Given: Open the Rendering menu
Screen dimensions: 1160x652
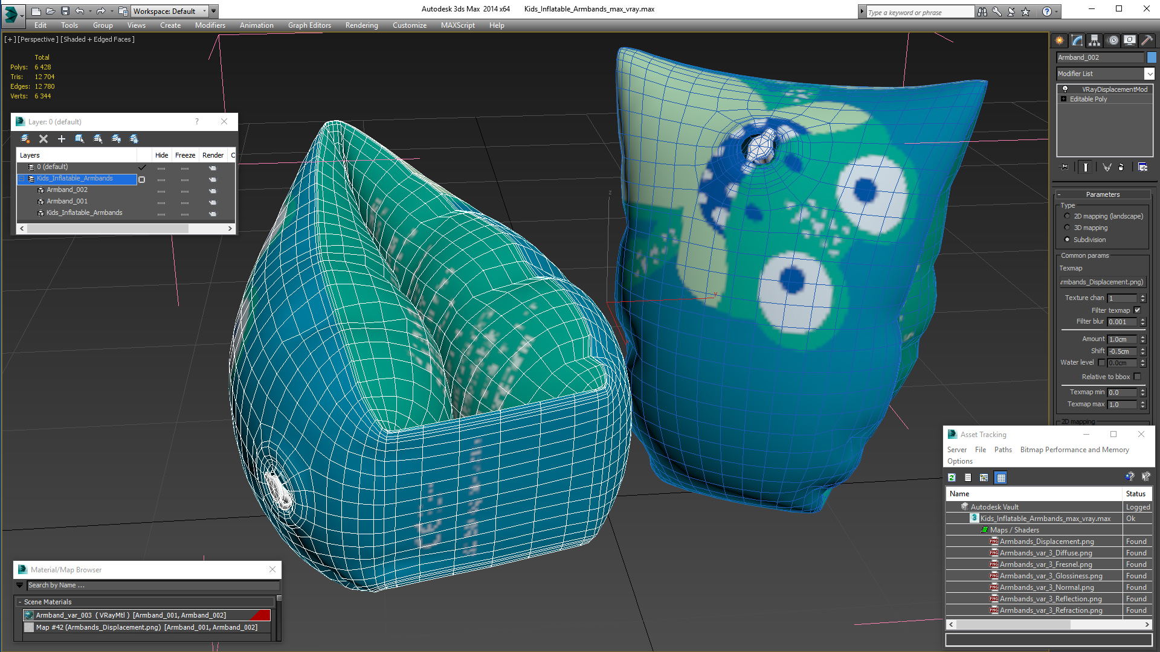Looking at the screenshot, I should pyautogui.click(x=361, y=25).
